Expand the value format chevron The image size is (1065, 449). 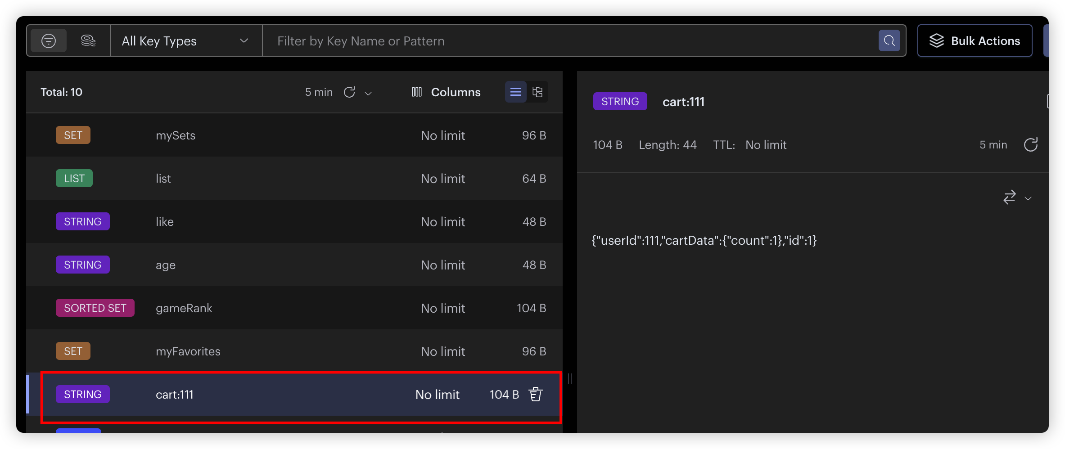coord(1028,198)
